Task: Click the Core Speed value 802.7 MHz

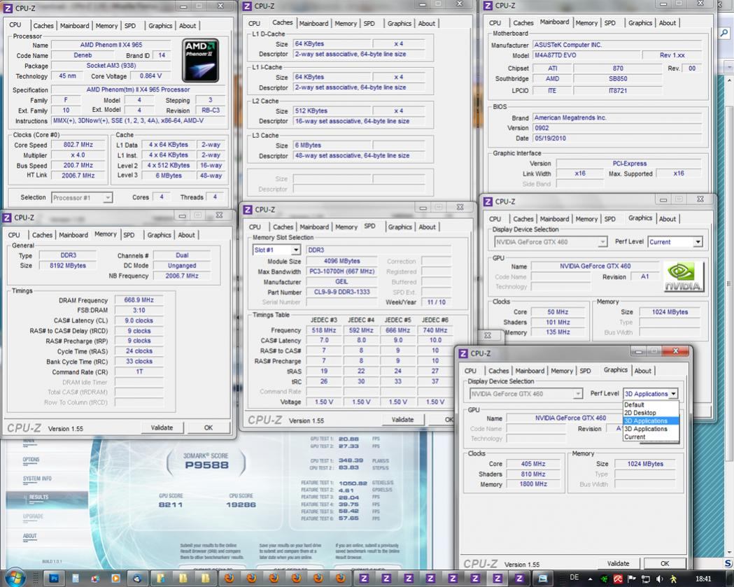Action: [78, 145]
